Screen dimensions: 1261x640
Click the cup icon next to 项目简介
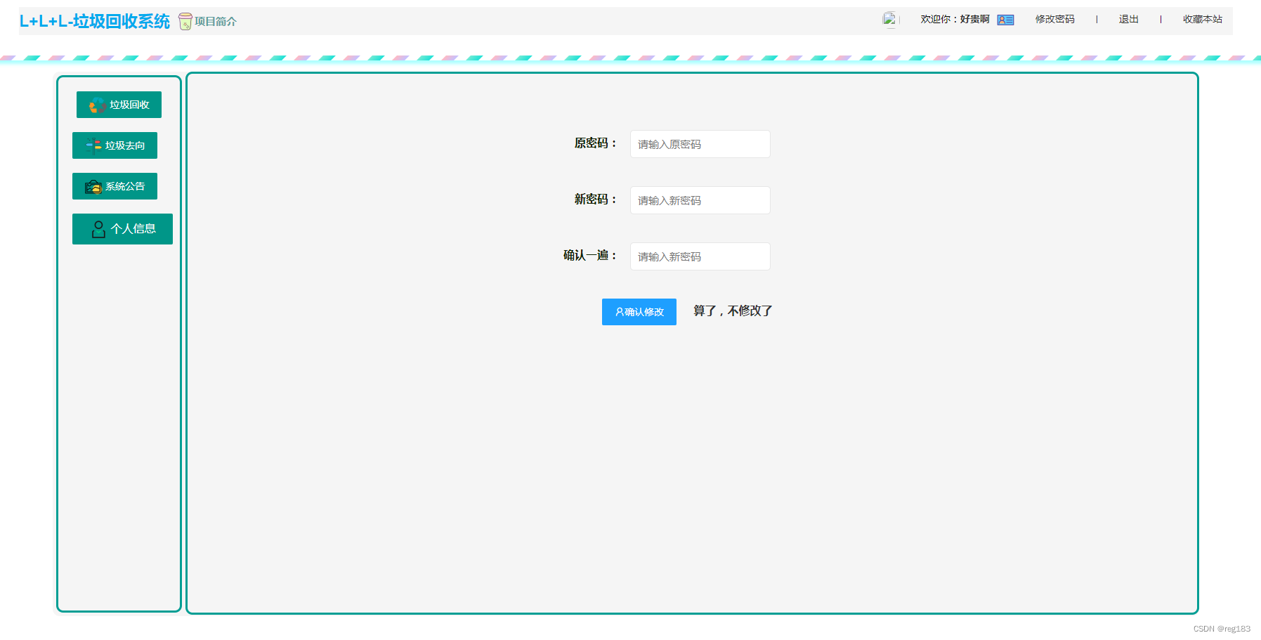point(185,21)
